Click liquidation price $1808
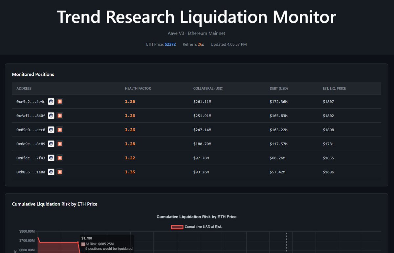394x253 pixels. pyautogui.click(x=328, y=130)
